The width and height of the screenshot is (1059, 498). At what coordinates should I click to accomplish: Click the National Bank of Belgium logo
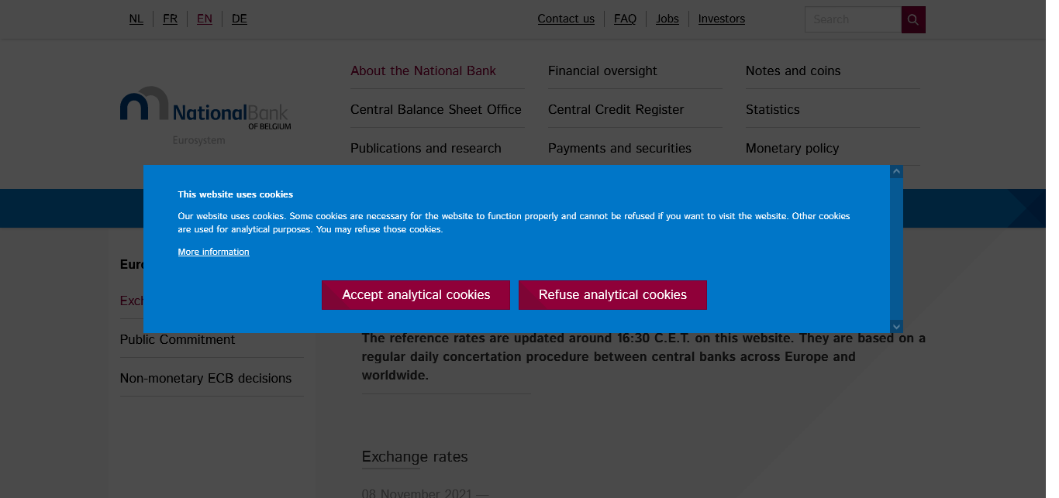205,115
